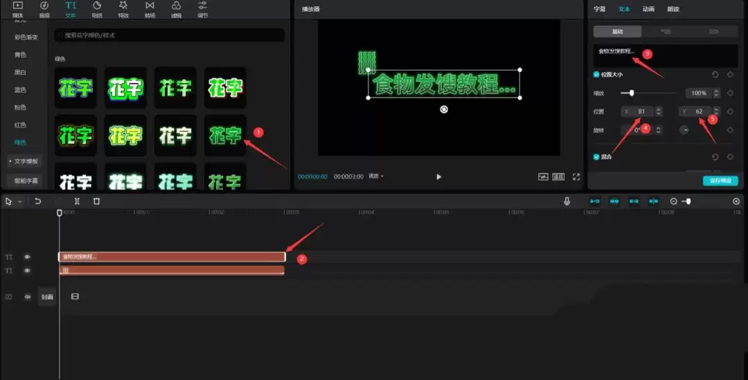Delete the selected clip

tap(96, 201)
